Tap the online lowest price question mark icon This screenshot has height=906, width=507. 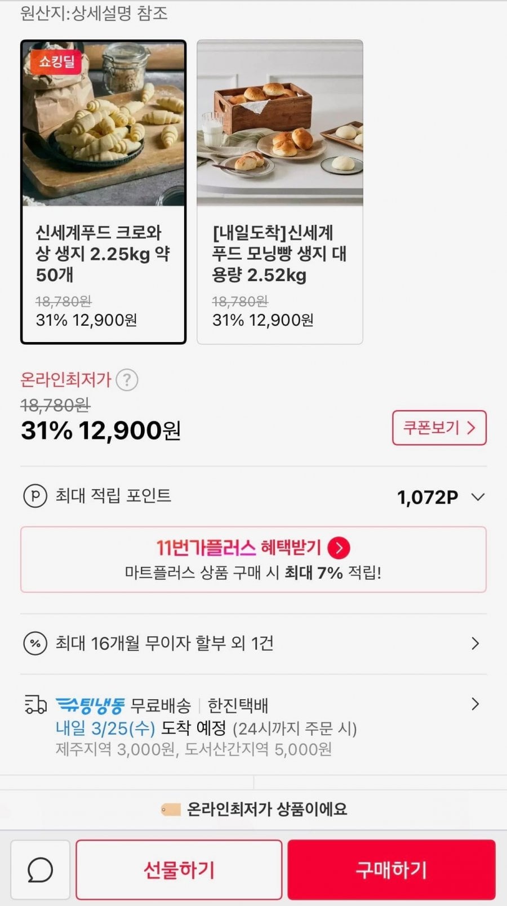[127, 380]
